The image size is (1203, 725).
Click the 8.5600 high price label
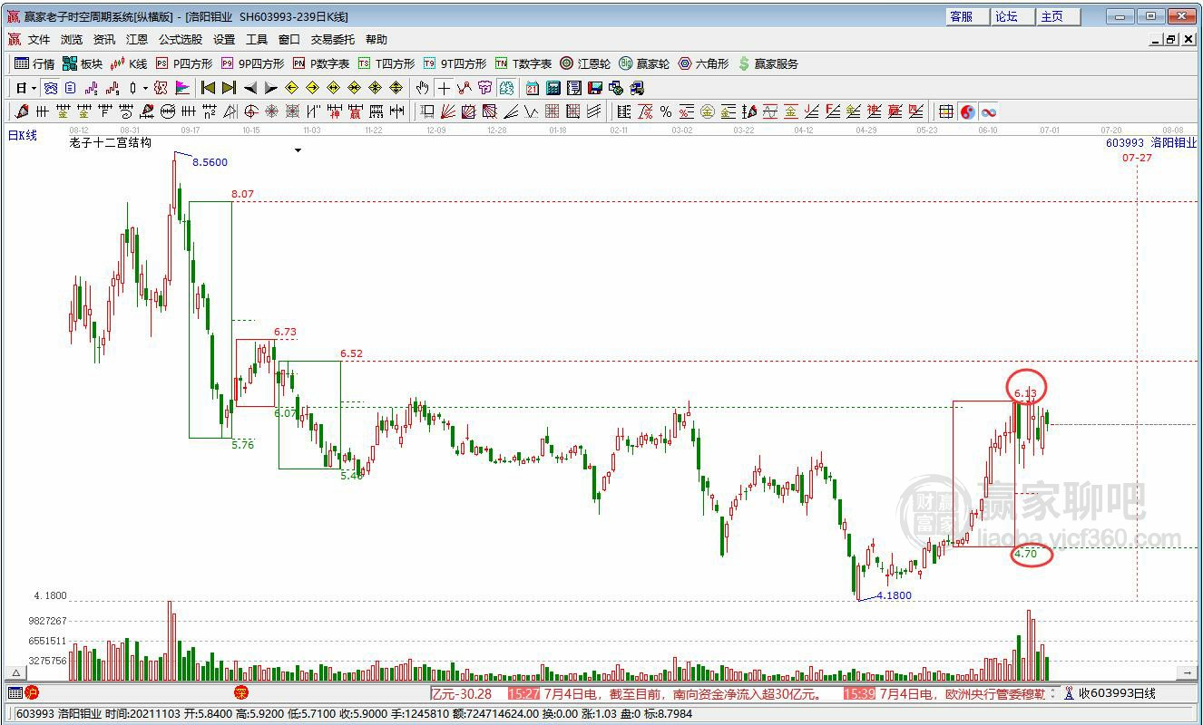tap(210, 162)
